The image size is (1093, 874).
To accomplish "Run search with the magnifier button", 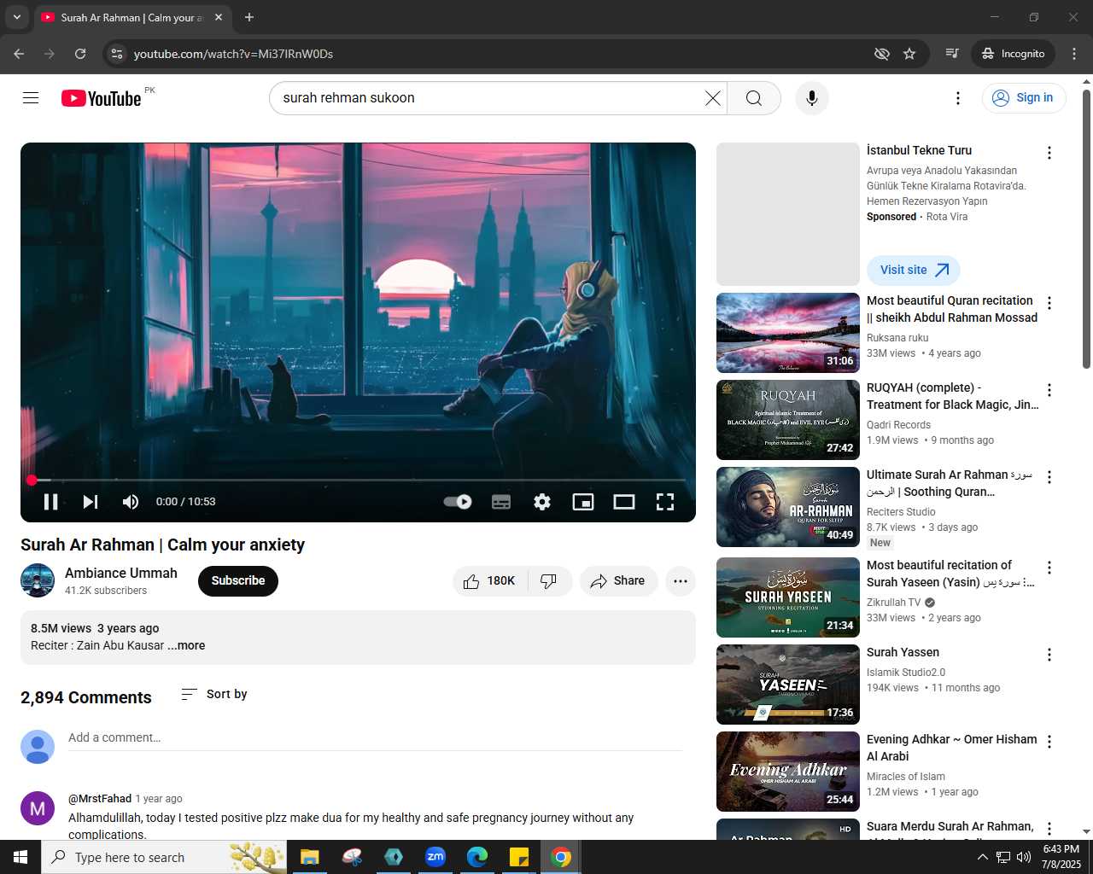I will pos(754,98).
